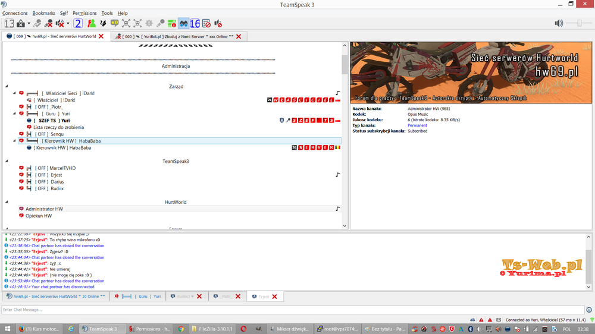
Task: Open the server info green icon
Action: tap(172, 24)
